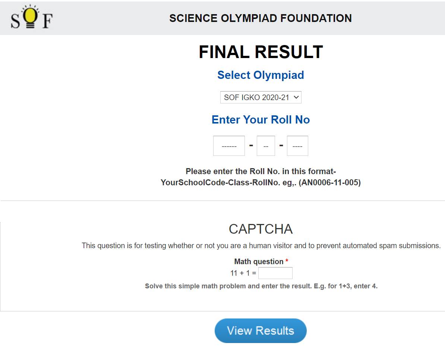Click the Math question label
The width and height of the screenshot is (445, 346).
[x=259, y=262]
